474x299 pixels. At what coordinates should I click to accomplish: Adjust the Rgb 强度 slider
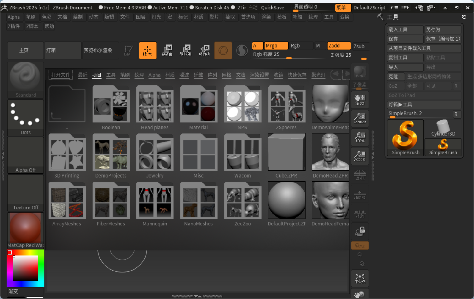(289, 55)
